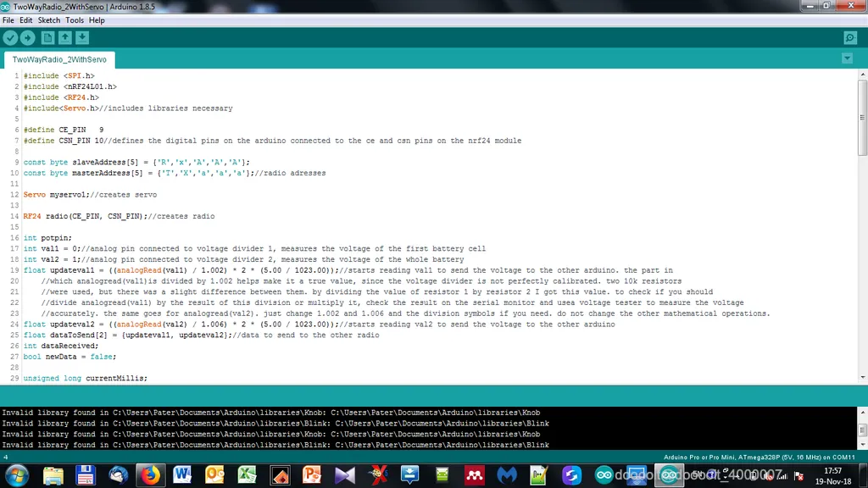Image resolution: width=868 pixels, height=488 pixels.
Task: Open Firefox from the taskbar
Action: pyautogui.click(x=150, y=475)
